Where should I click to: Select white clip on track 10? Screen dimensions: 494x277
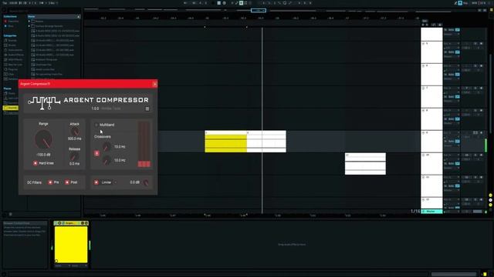pyautogui.click(x=365, y=164)
